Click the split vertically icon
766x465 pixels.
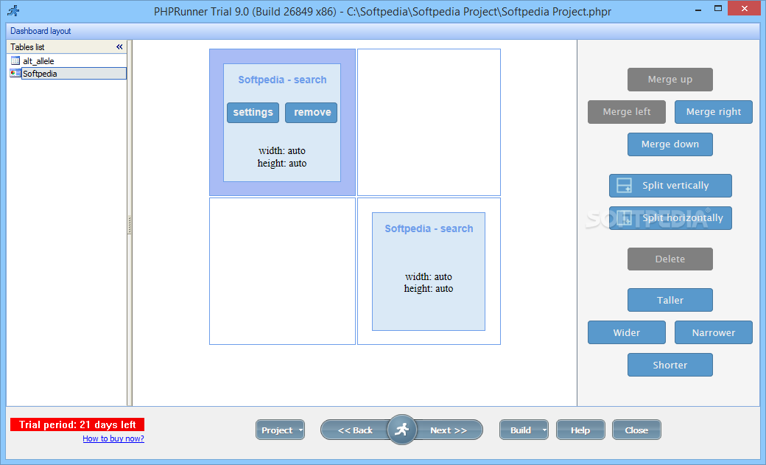pyautogui.click(x=624, y=186)
